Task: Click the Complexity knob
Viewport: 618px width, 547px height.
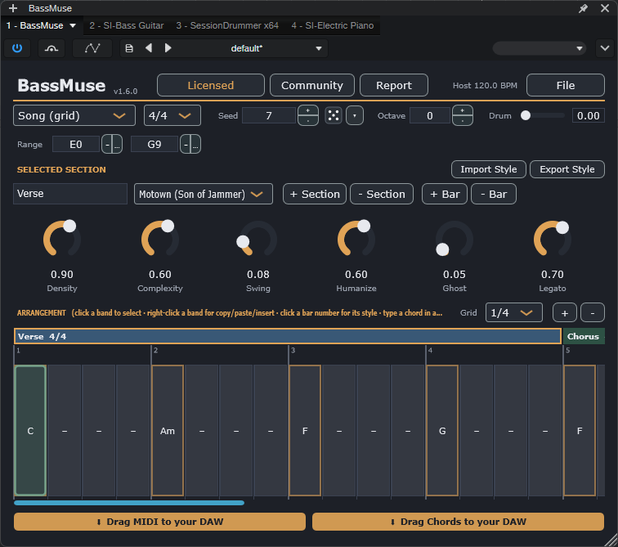Action: click(160, 240)
